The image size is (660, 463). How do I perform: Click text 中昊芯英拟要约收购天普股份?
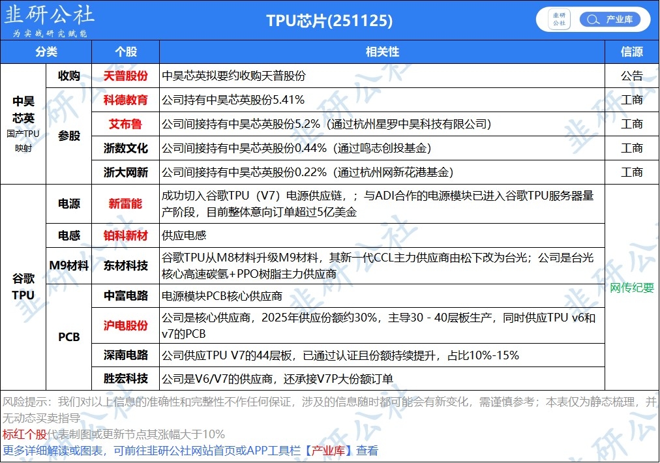tap(233, 76)
